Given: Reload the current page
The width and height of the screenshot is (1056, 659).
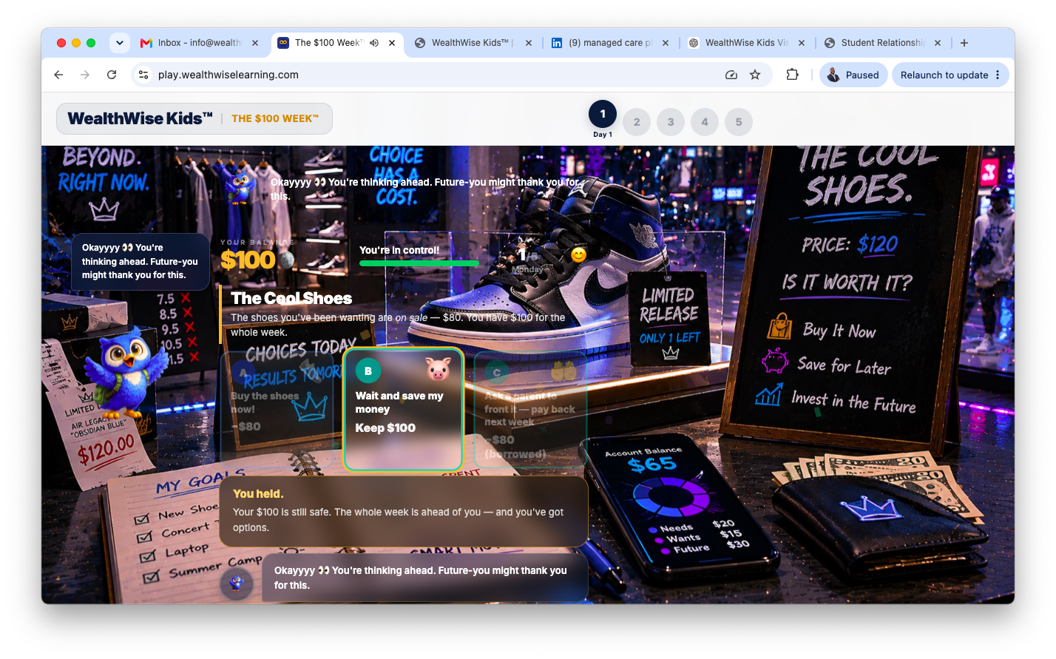Looking at the screenshot, I should click(x=112, y=75).
